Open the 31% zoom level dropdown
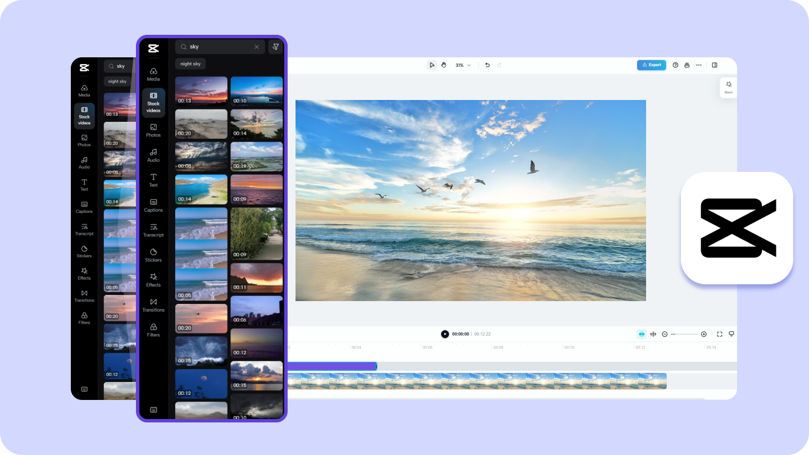809x455 pixels. 463,65
